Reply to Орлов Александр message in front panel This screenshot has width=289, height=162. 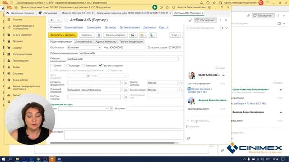224,75
